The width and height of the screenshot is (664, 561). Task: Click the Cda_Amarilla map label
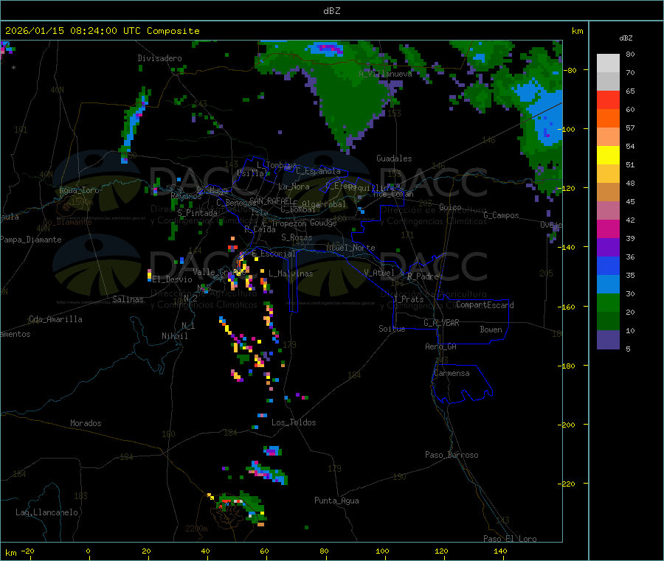point(55,319)
